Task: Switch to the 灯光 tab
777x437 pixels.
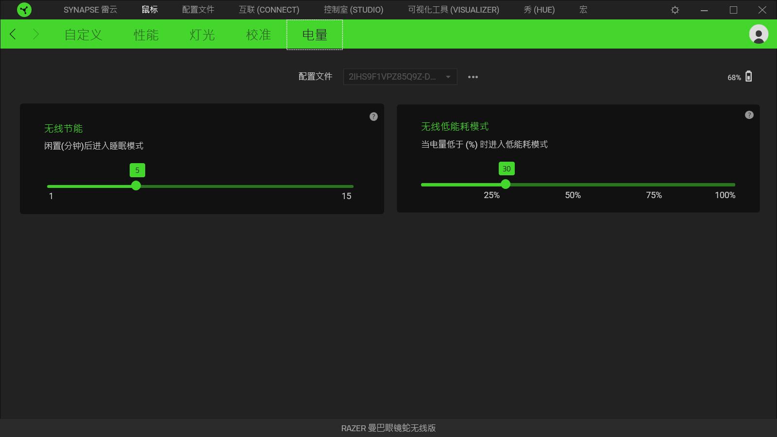Action: 202,34
